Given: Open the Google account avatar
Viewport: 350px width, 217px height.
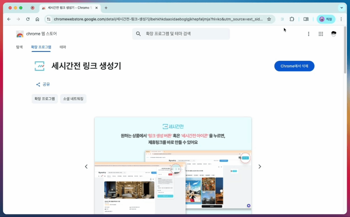Looking at the screenshot, I should click(x=333, y=34).
